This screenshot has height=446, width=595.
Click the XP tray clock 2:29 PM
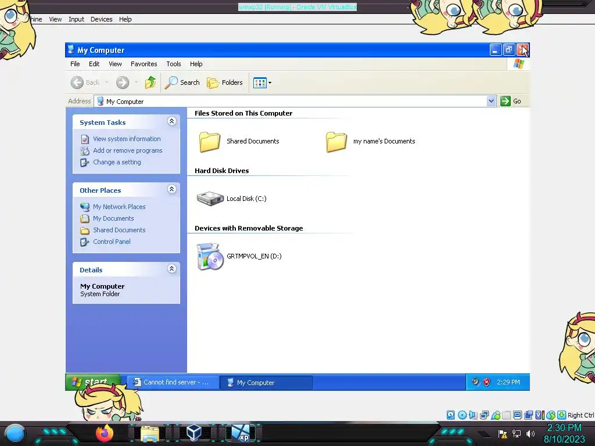coord(508,382)
